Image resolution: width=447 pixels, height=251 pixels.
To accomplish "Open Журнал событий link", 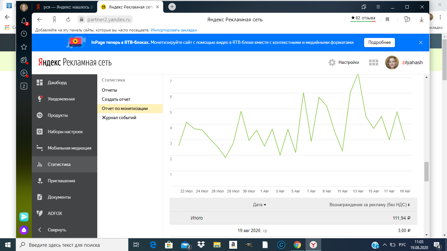I will (119, 117).
